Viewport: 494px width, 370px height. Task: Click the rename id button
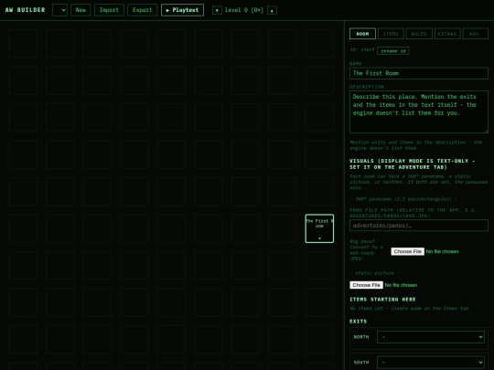pyautogui.click(x=392, y=51)
